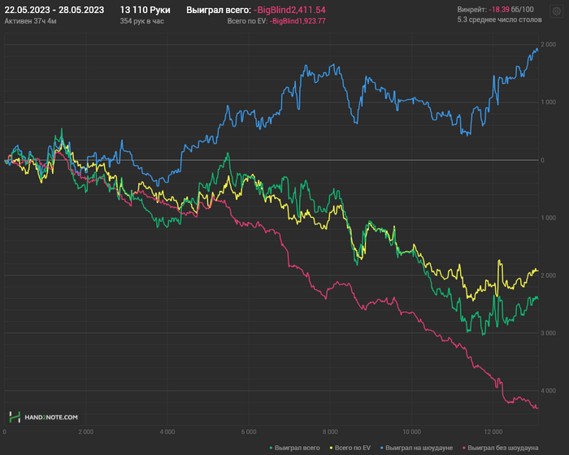Viewport: 569px width, 455px height.
Task: Click the 12 000 x-axis label
Action: [493, 431]
